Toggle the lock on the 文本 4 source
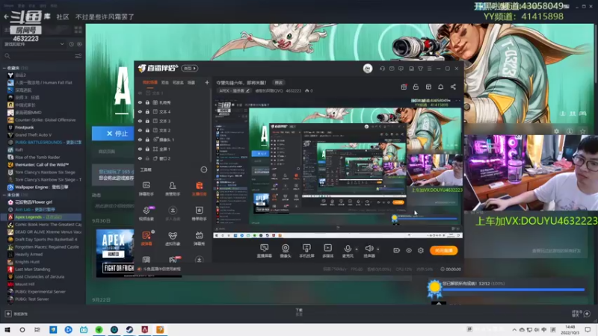 (147, 112)
